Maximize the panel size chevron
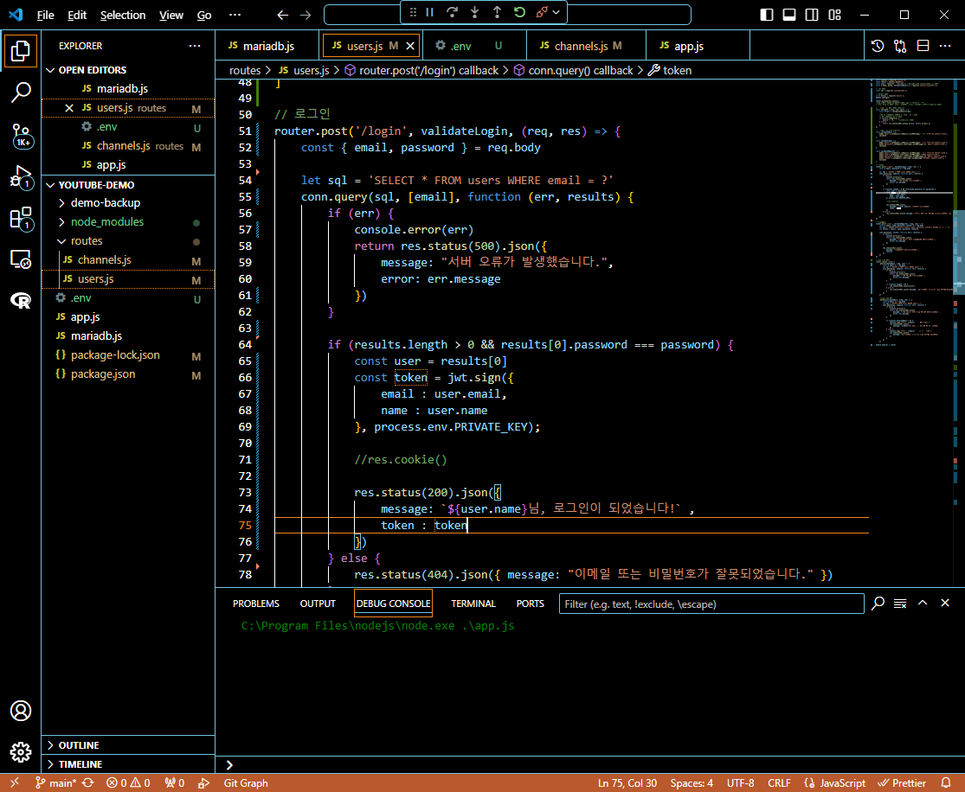This screenshot has width=965, height=792. 923,604
